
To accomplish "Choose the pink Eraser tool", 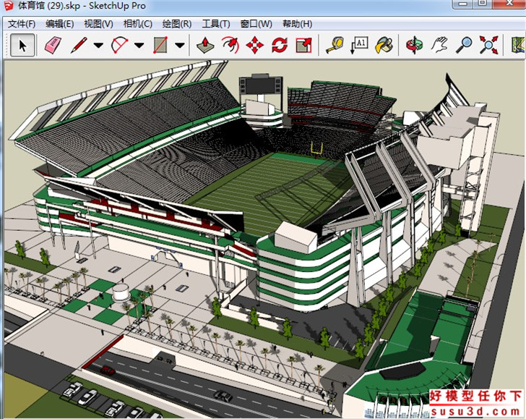I will (x=53, y=45).
